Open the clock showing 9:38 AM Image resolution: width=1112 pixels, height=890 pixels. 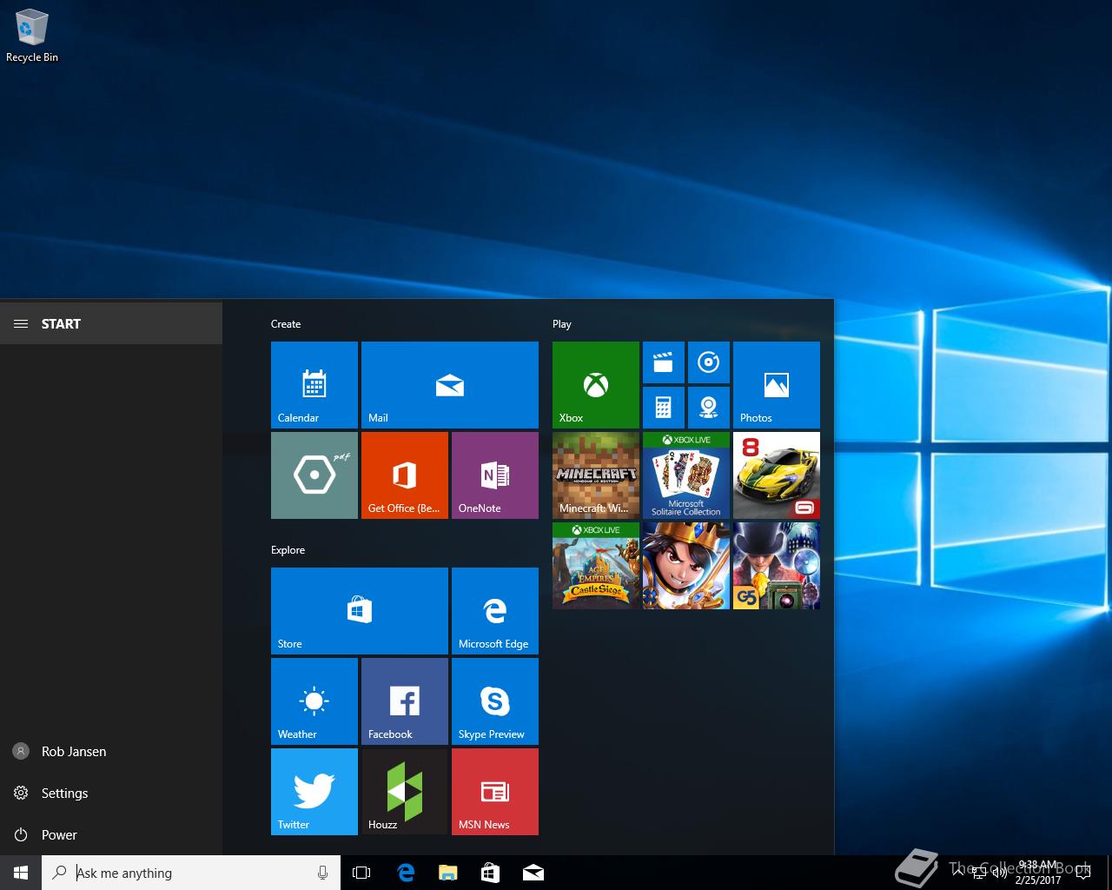1038,873
